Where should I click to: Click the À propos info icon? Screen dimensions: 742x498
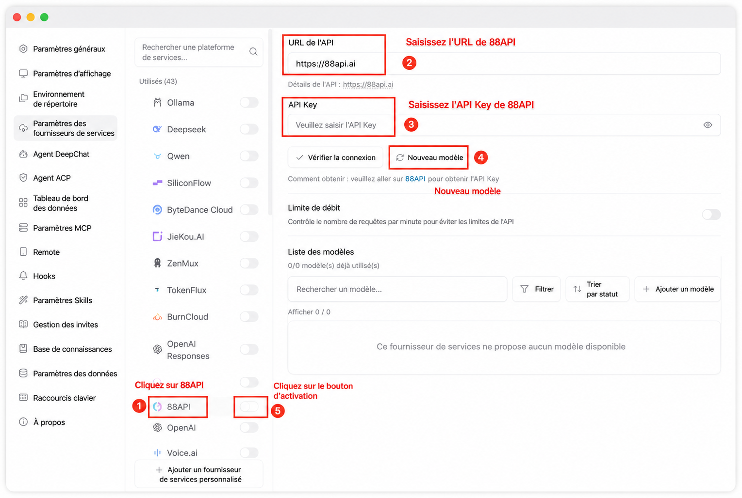(x=23, y=421)
